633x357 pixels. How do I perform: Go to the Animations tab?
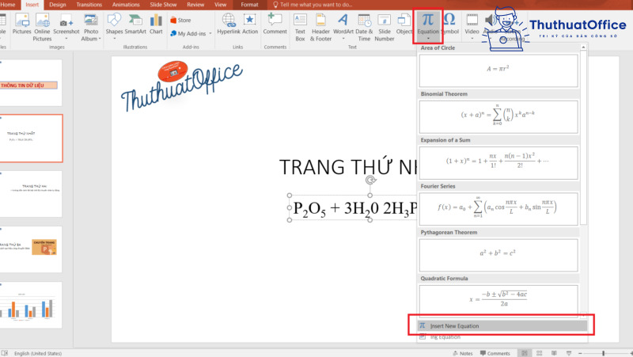pos(126,5)
